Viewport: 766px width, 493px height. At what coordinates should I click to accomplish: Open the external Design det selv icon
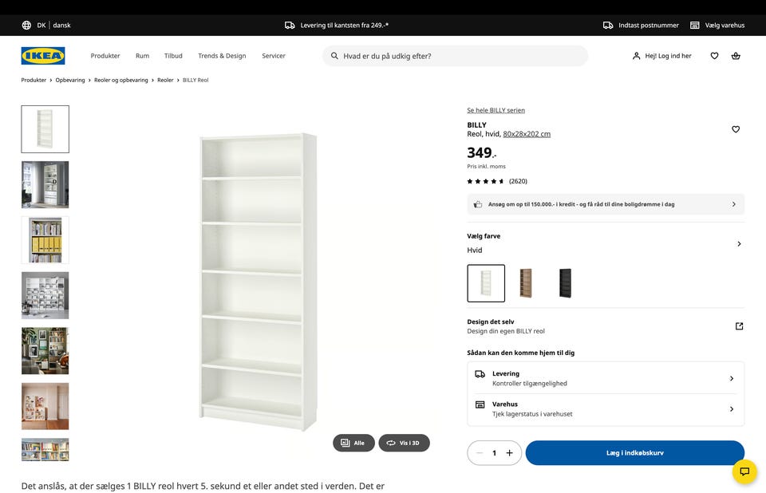coord(739,326)
